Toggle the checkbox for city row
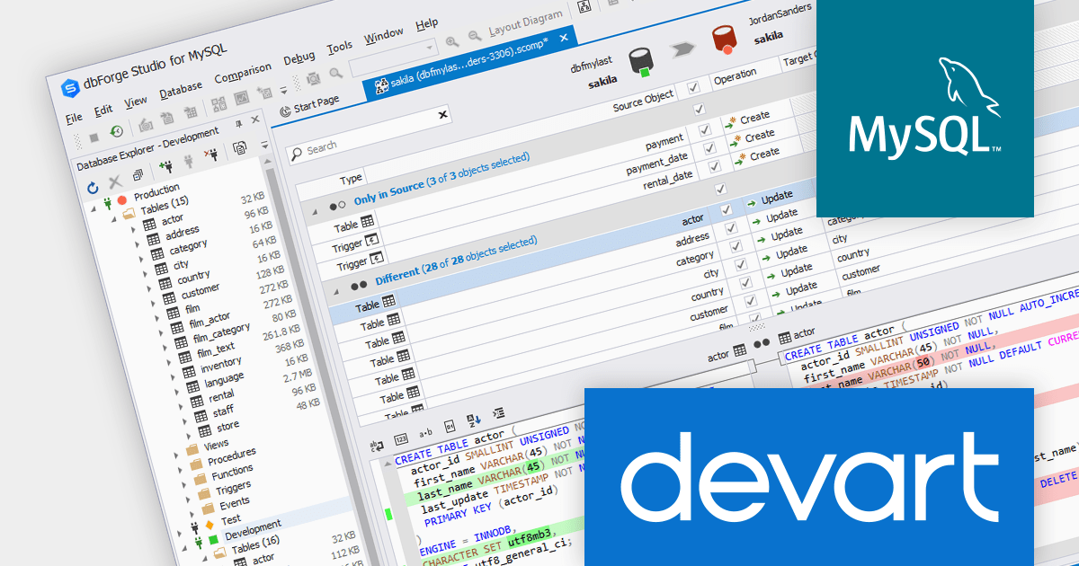Image resolution: width=1079 pixels, height=566 pixels. pos(739,265)
